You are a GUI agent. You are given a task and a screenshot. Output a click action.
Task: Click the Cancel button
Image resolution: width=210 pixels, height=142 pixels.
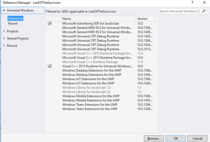197,138
